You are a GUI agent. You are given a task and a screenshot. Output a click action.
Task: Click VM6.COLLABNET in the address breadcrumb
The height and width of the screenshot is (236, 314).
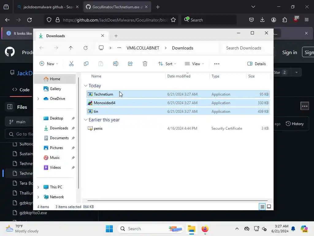click(143, 48)
